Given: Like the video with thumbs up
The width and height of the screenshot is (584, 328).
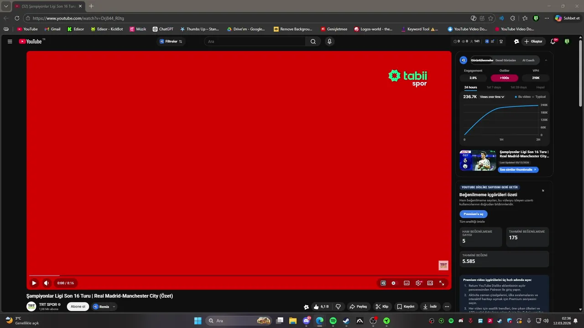Looking at the screenshot, I should point(322,307).
